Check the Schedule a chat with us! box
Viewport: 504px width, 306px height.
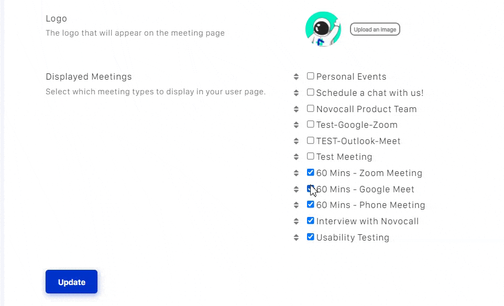pos(311,92)
